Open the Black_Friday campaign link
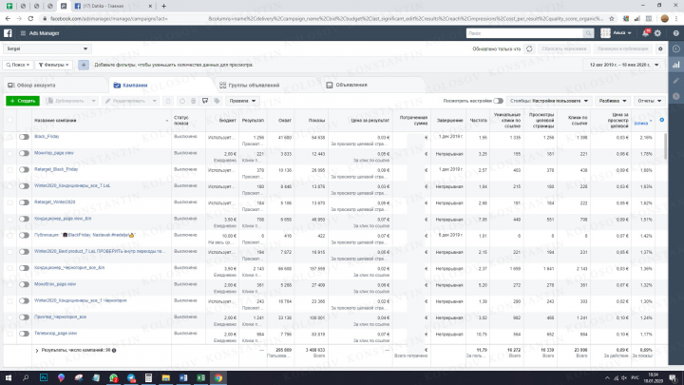Screen dimensions: 684x385 (47, 137)
